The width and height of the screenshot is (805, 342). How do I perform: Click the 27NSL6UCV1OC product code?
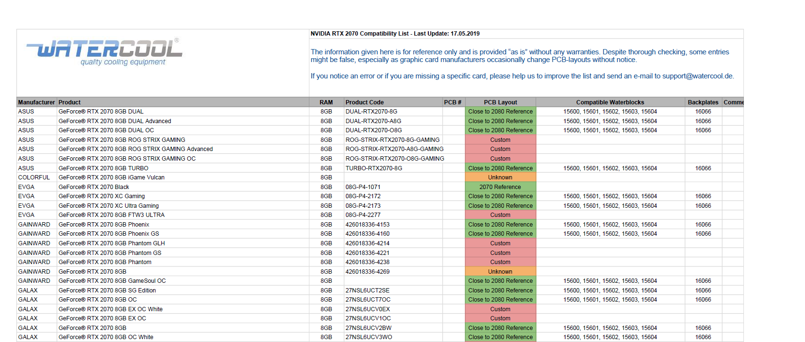pyautogui.click(x=368, y=318)
